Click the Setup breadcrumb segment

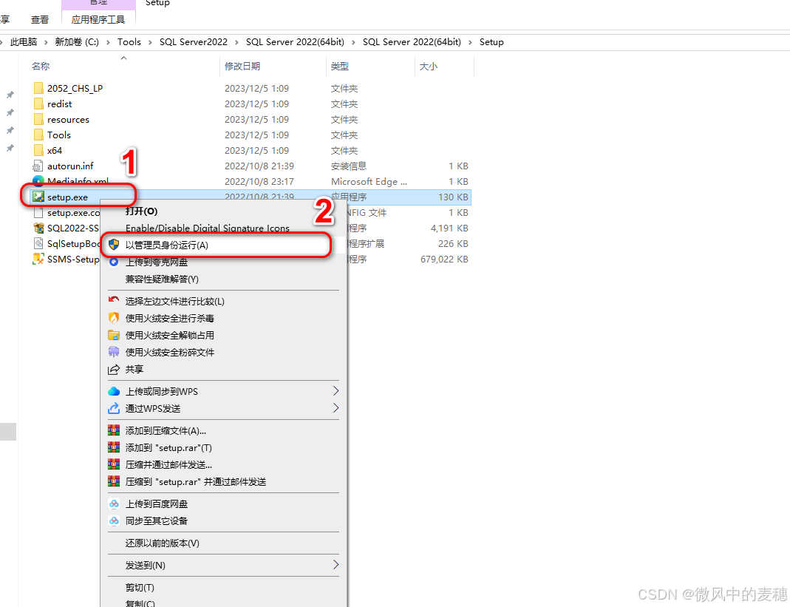click(x=491, y=42)
